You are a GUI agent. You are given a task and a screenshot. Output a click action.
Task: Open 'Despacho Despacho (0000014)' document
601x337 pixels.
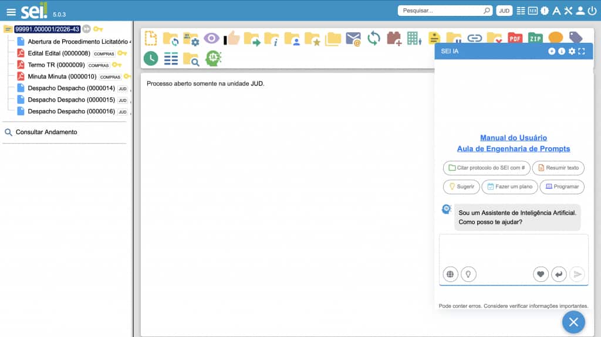[71, 88]
